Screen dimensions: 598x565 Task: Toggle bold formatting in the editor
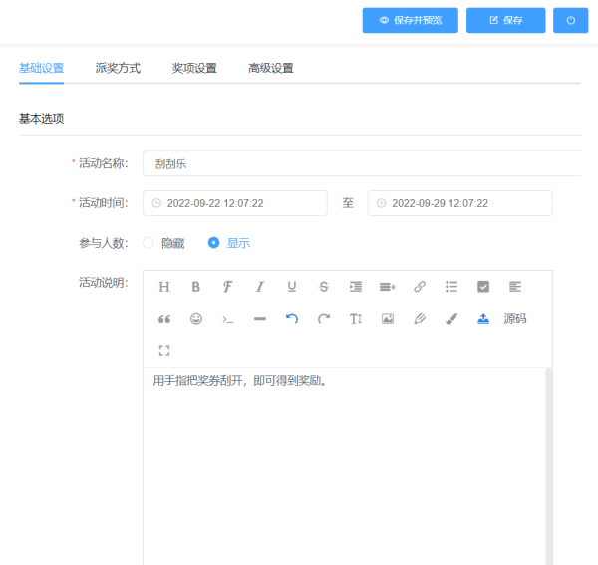[196, 287]
